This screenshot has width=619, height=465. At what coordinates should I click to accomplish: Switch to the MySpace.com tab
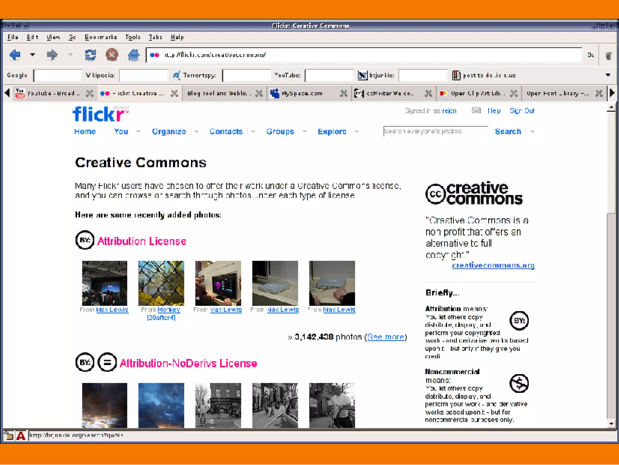click(302, 93)
